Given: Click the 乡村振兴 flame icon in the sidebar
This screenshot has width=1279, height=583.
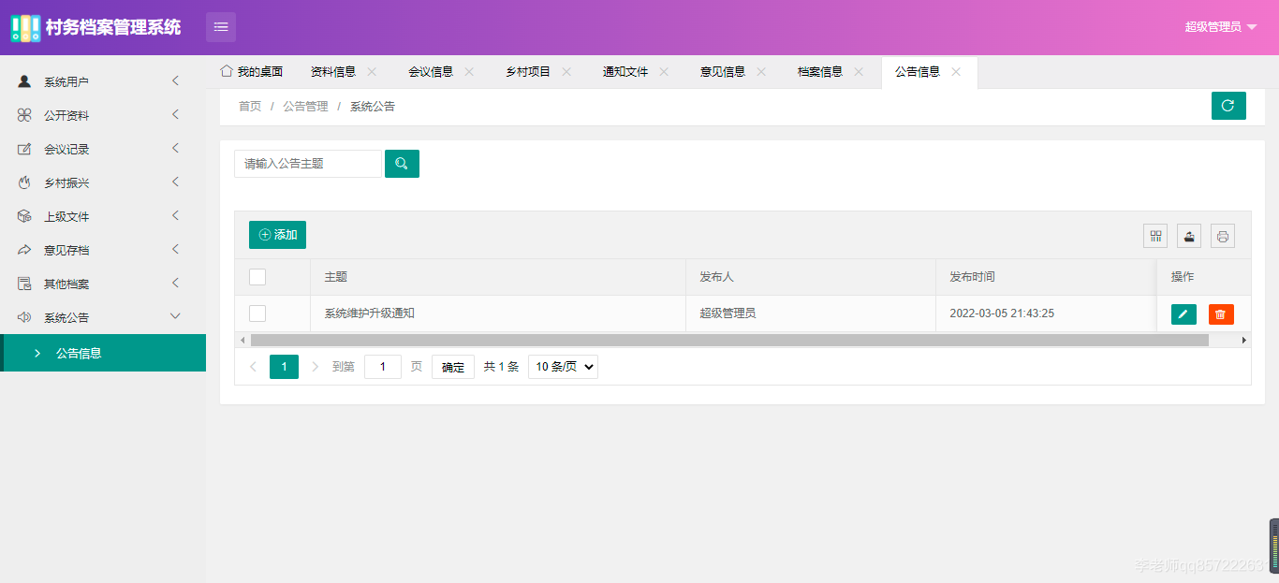Looking at the screenshot, I should pos(24,182).
